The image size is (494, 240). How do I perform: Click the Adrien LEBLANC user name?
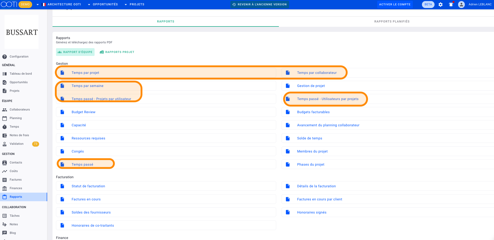pyautogui.click(x=480, y=5)
